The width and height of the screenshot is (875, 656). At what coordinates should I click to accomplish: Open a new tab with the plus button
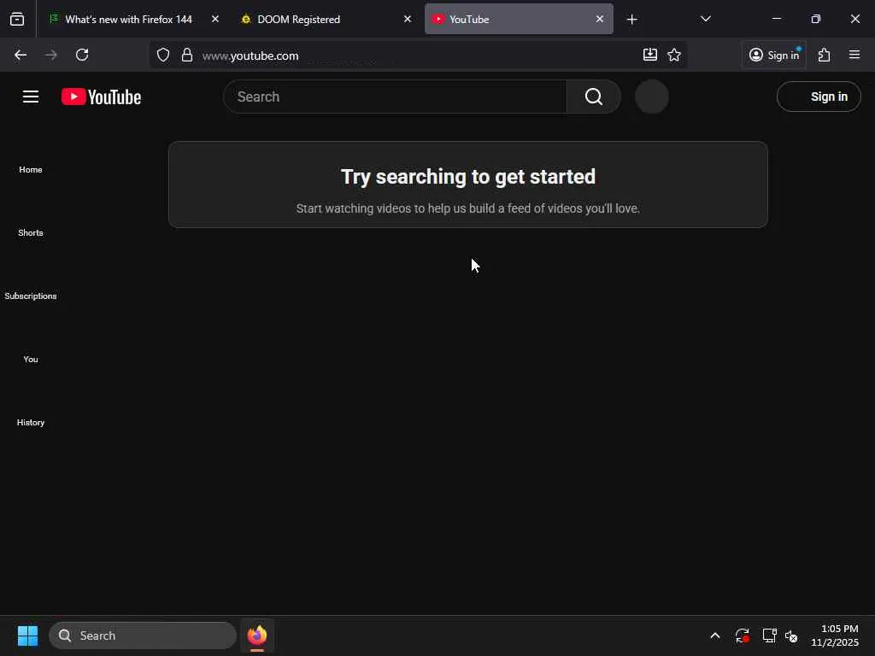[631, 20]
